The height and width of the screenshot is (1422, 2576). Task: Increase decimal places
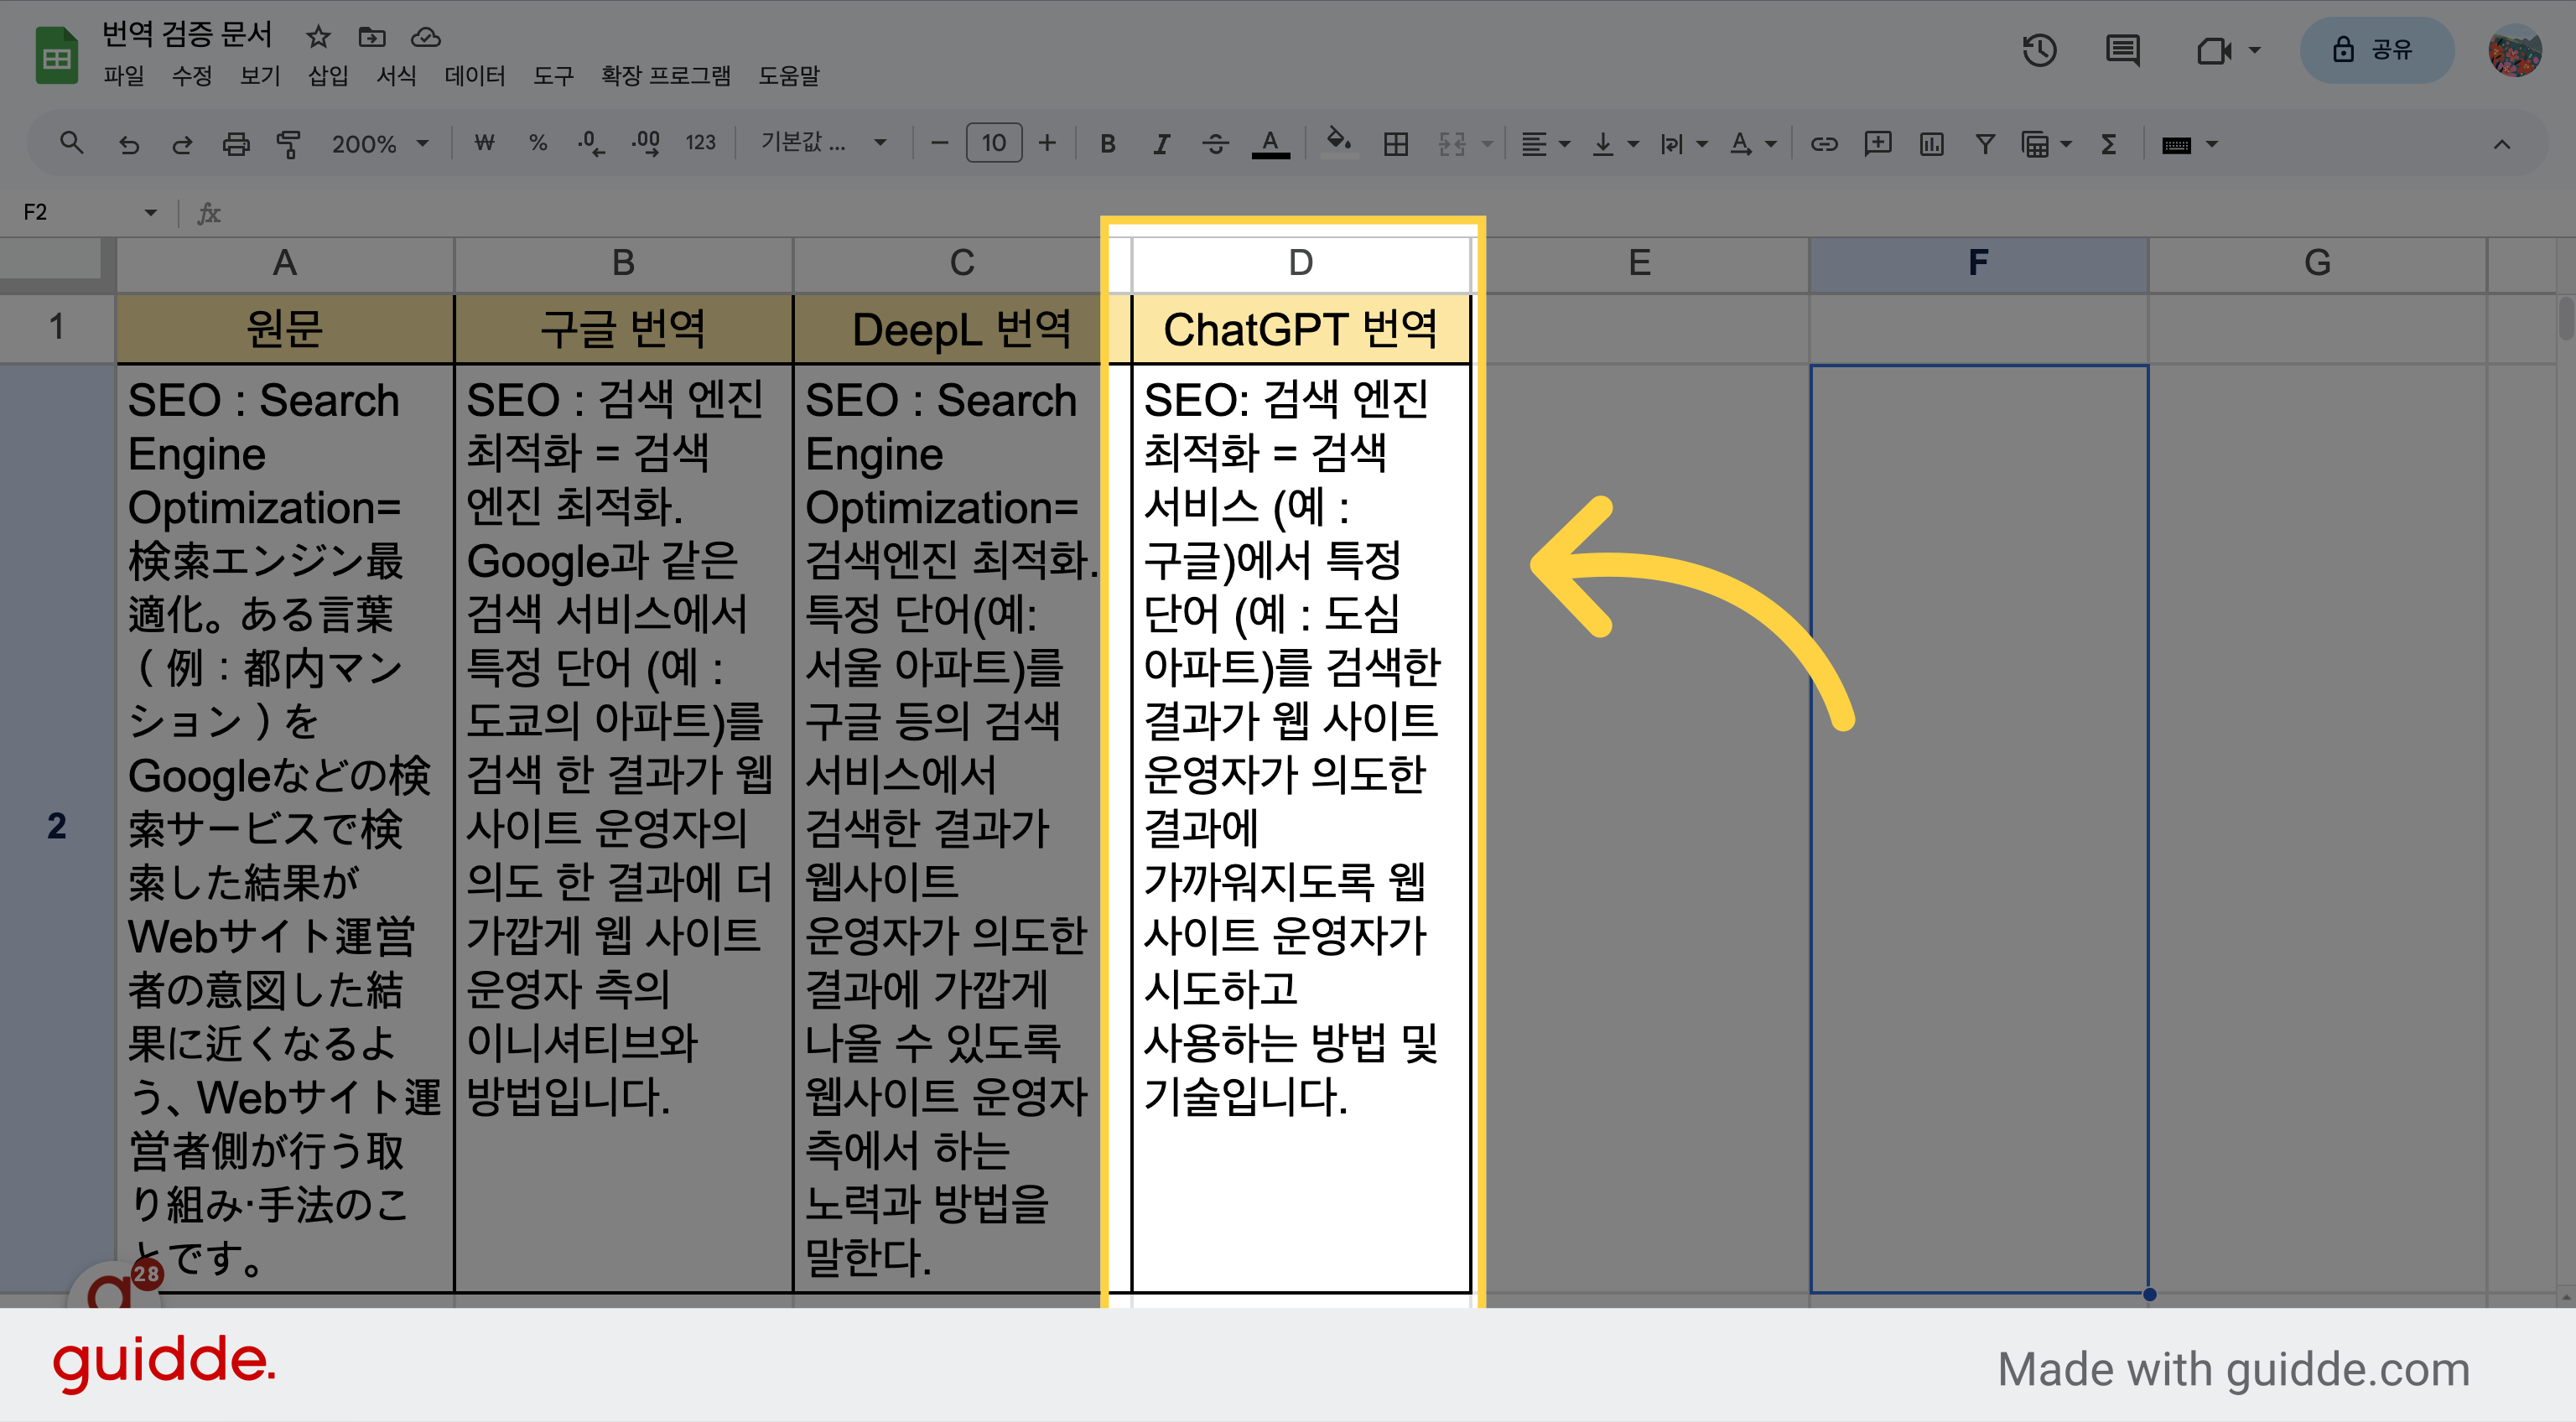pos(645,143)
